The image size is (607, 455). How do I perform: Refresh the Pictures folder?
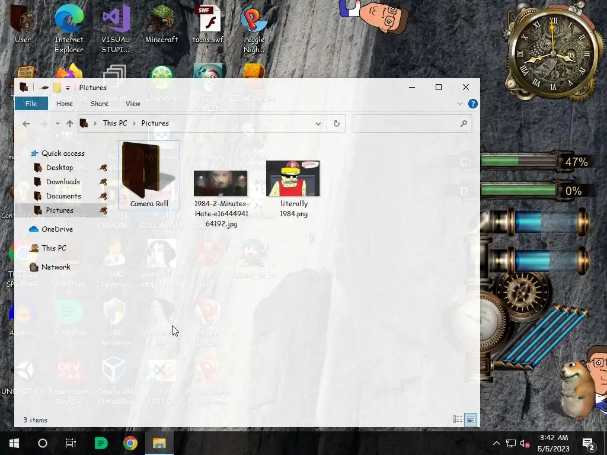pos(337,123)
